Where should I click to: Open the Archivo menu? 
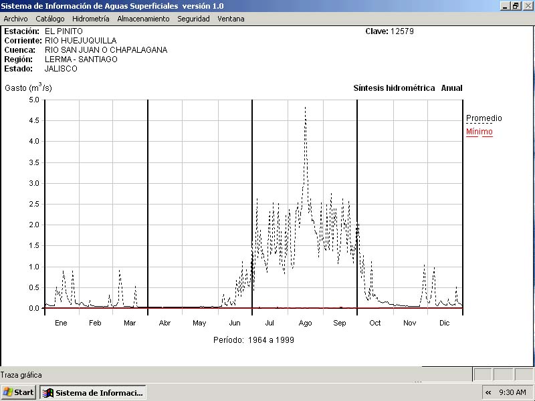coord(15,19)
